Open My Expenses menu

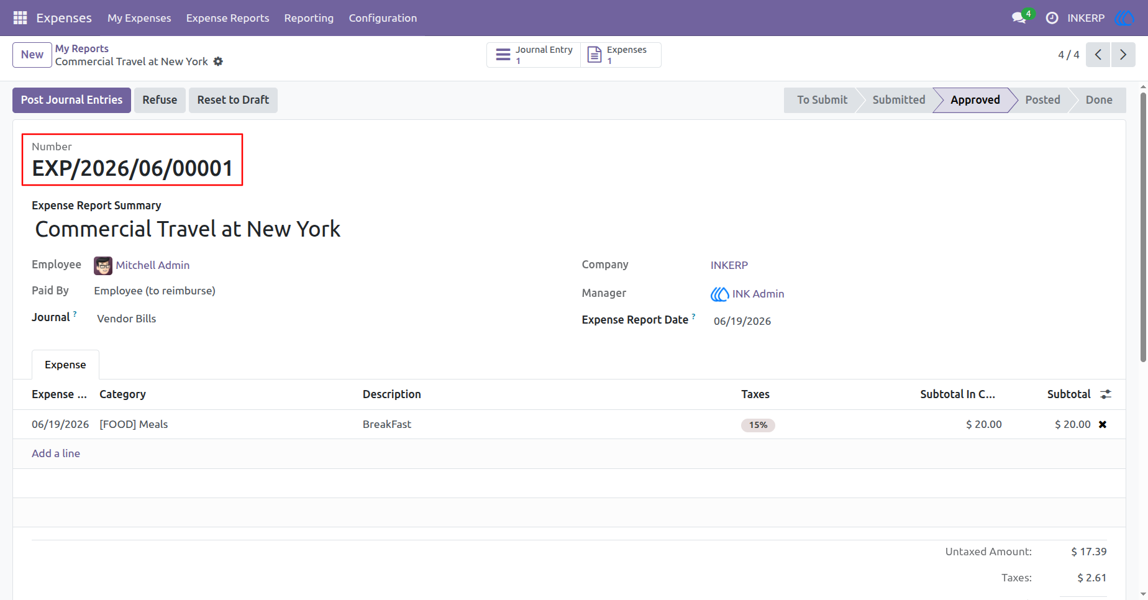(139, 18)
